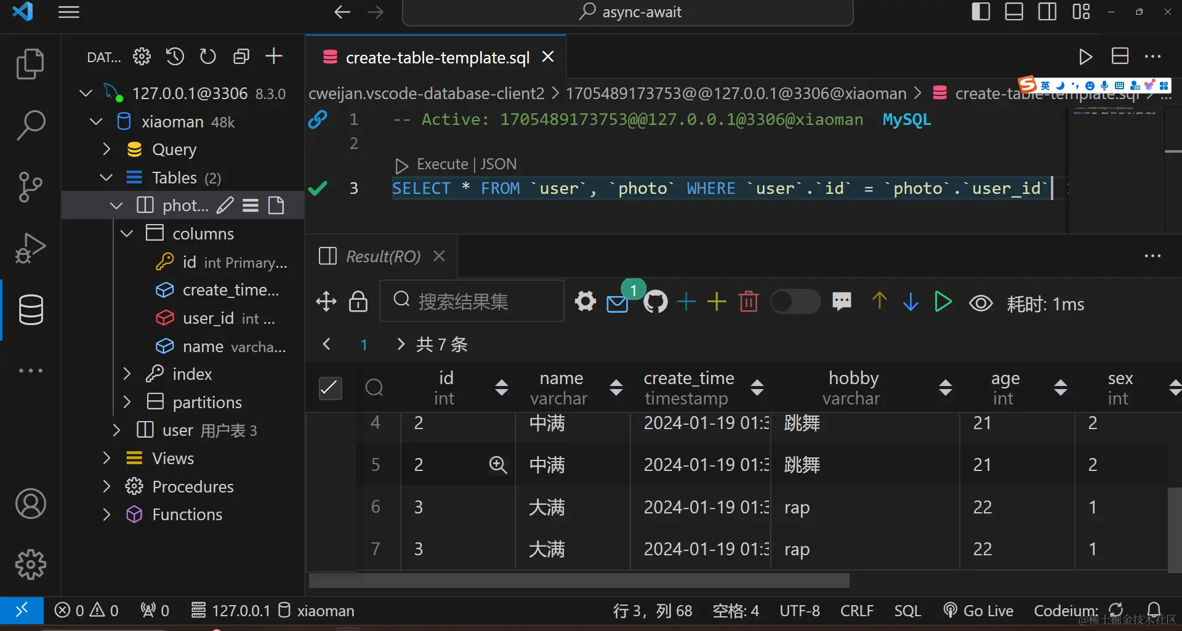
Task: Re-run the query with green play button
Action: tap(943, 302)
